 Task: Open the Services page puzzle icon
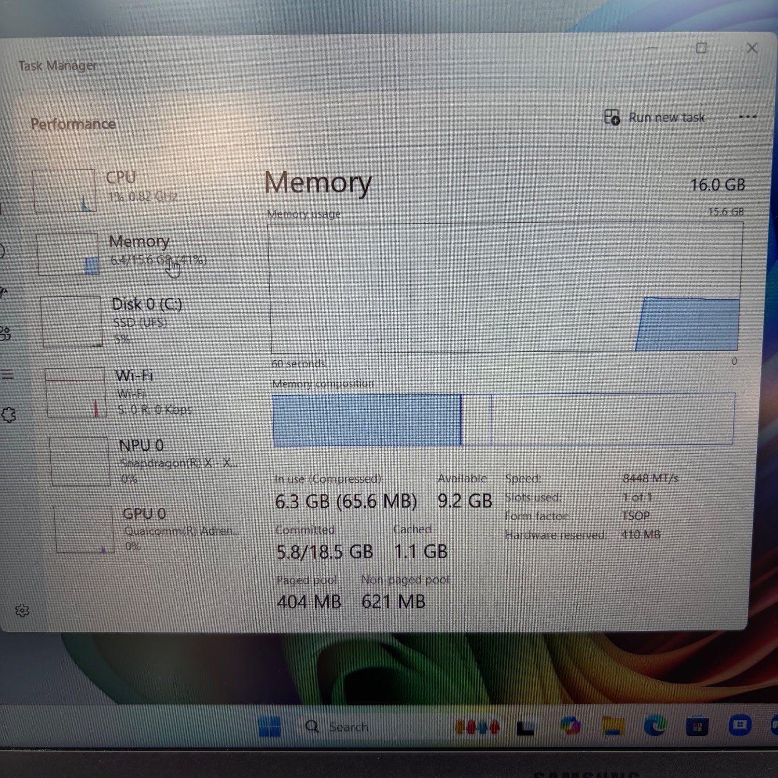pyautogui.click(x=9, y=414)
